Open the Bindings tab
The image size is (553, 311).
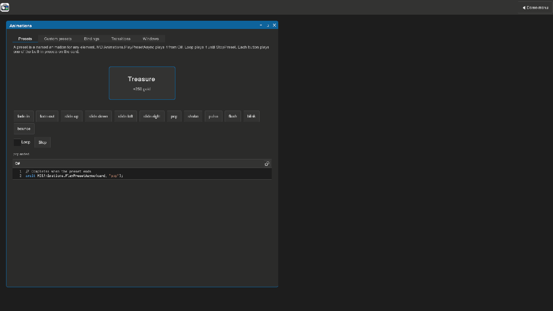92,39
